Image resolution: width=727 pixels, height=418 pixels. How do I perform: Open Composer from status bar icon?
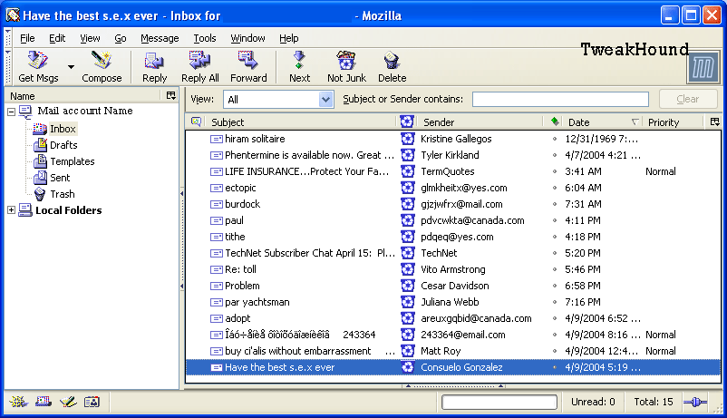[x=68, y=402]
